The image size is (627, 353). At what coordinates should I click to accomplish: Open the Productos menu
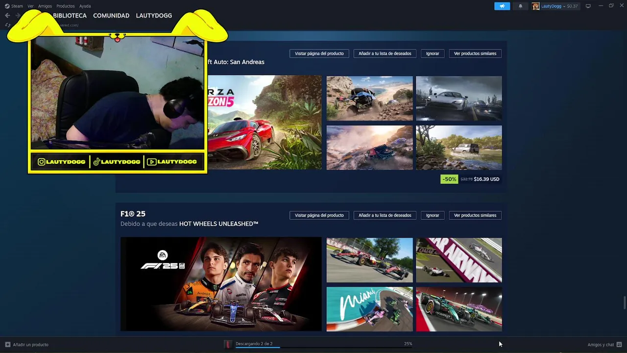[x=66, y=6]
